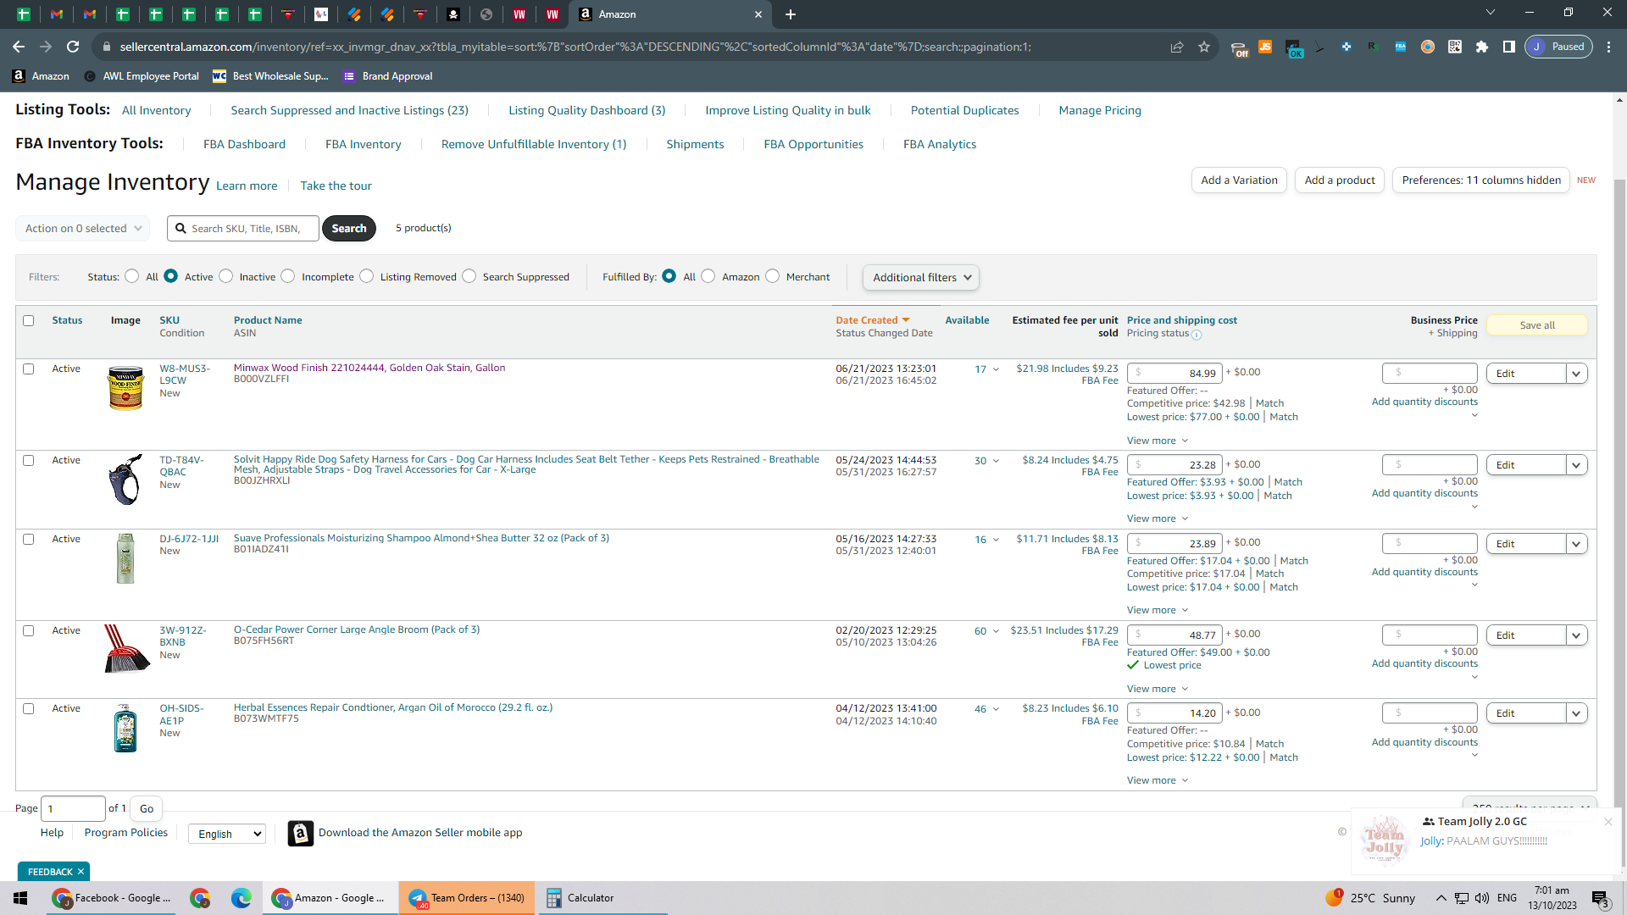Open Edit dropdown arrow for O-Cedar Broom row
1627x915 pixels.
1577,635
